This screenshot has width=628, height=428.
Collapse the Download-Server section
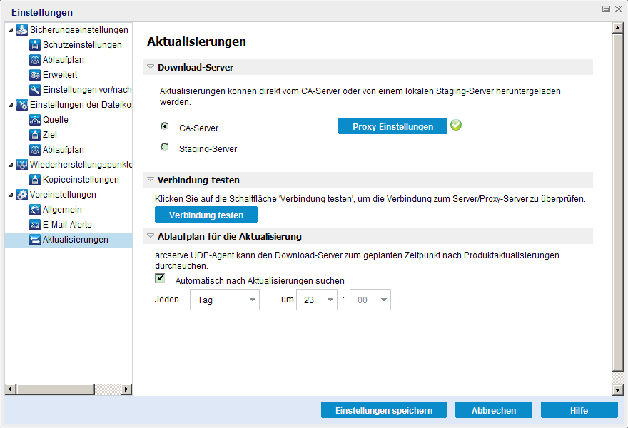click(151, 67)
